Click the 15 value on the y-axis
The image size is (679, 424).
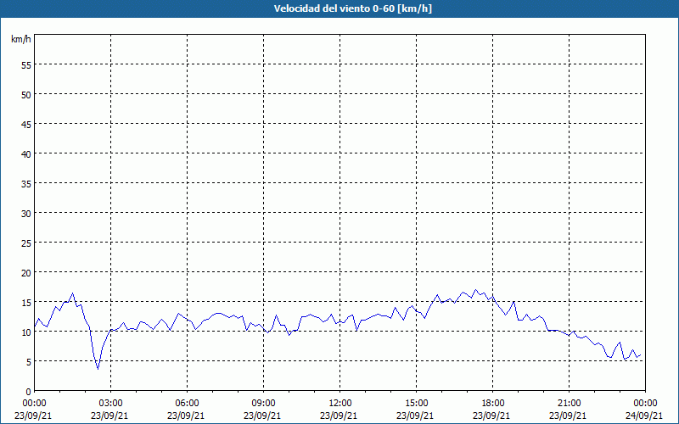click(x=26, y=302)
